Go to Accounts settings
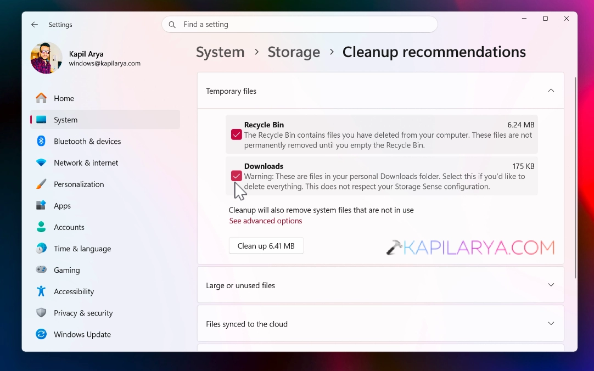This screenshot has height=371, width=594. click(x=105, y=227)
